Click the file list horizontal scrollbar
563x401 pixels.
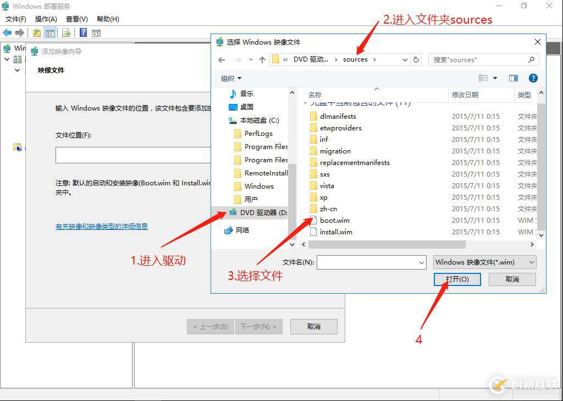click(387, 244)
